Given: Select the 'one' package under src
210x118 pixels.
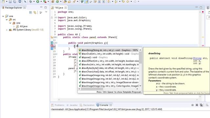Looking at the screenshot, I should click(x=18, y=23).
